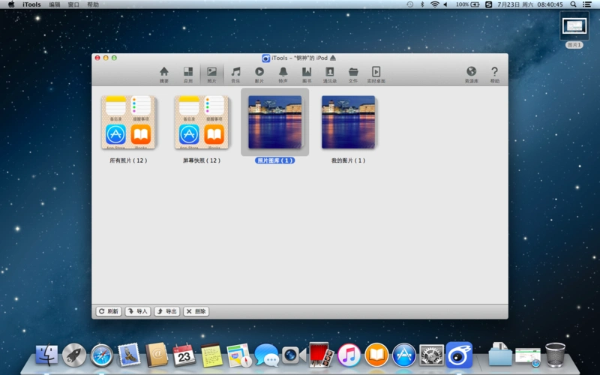Eject the iPod using title bar icon

pyautogui.click(x=333, y=58)
